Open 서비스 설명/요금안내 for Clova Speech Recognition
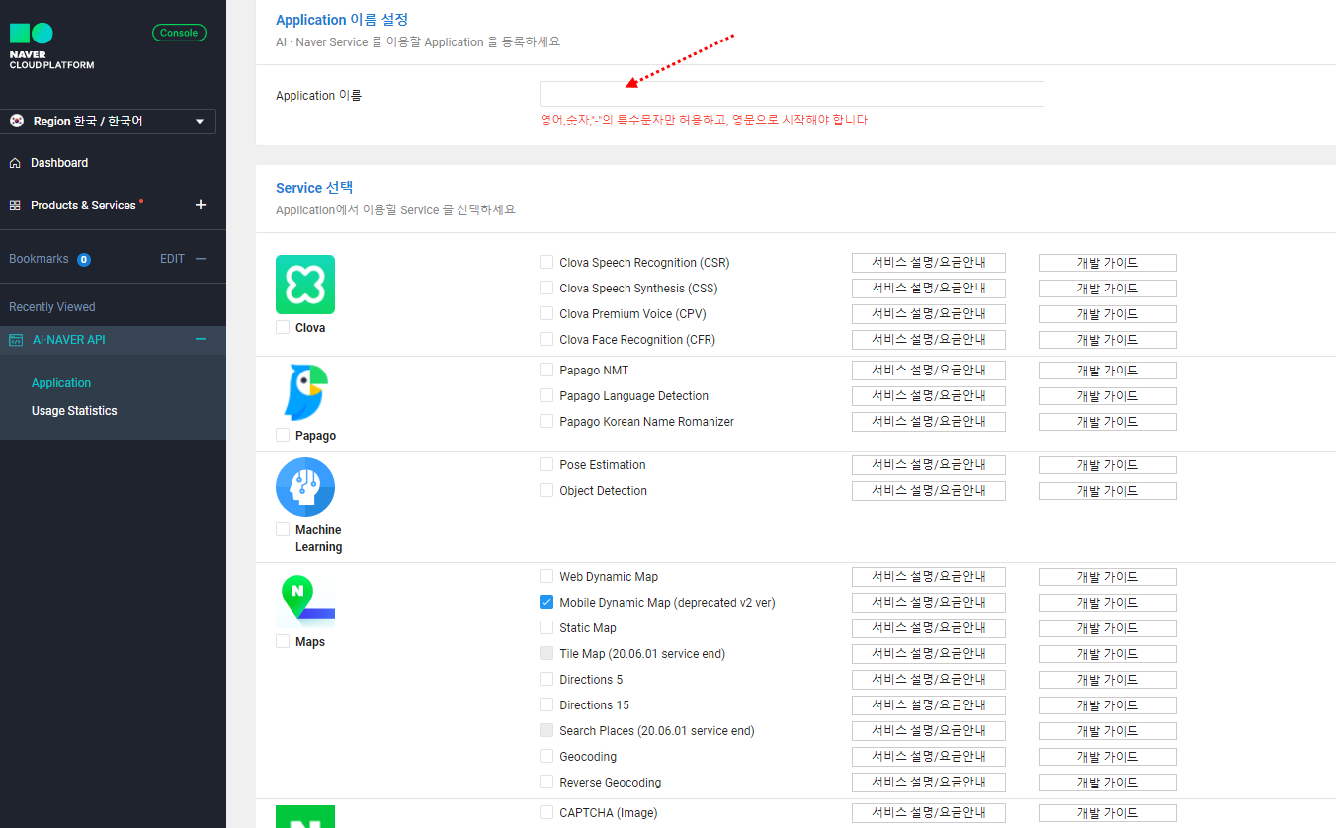This screenshot has width=1336, height=828. (x=929, y=263)
